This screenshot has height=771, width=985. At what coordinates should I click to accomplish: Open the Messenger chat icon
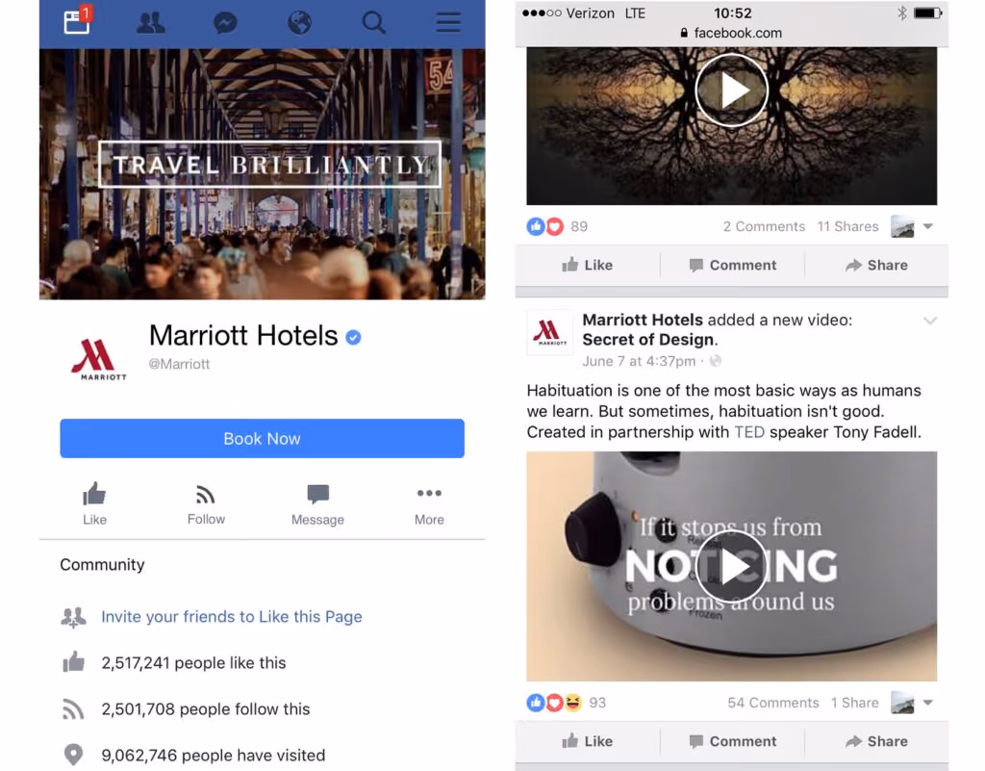(x=225, y=23)
